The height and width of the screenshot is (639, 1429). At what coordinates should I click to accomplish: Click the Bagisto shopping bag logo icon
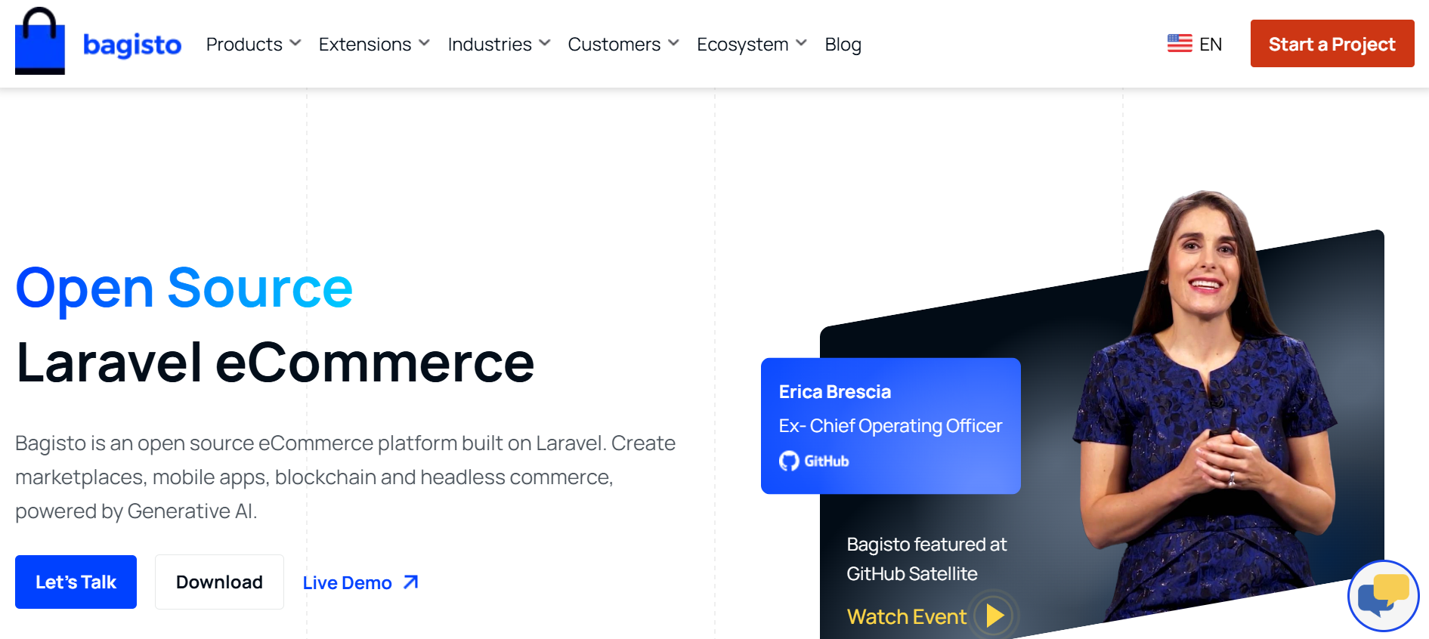[40, 41]
